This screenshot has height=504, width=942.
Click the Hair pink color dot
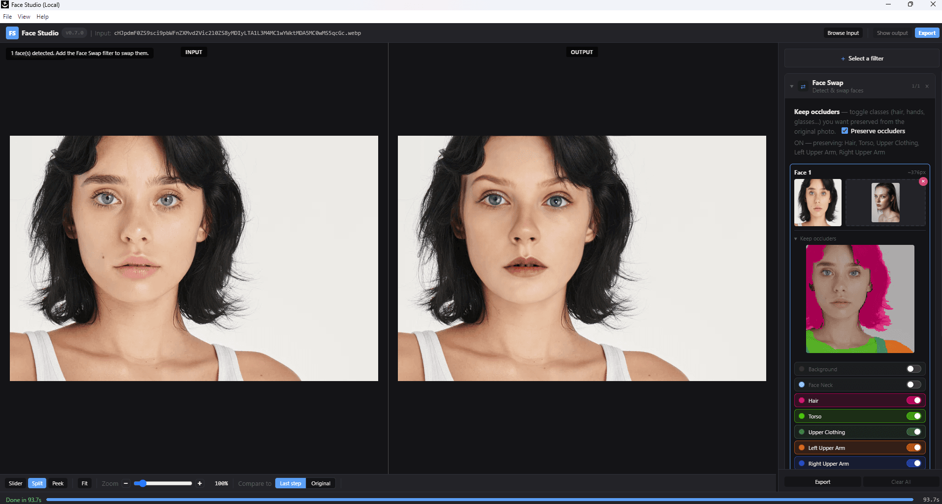(802, 400)
